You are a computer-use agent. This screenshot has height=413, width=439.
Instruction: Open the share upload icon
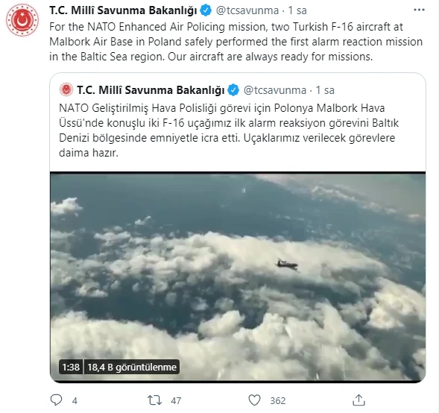tap(359, 400)
